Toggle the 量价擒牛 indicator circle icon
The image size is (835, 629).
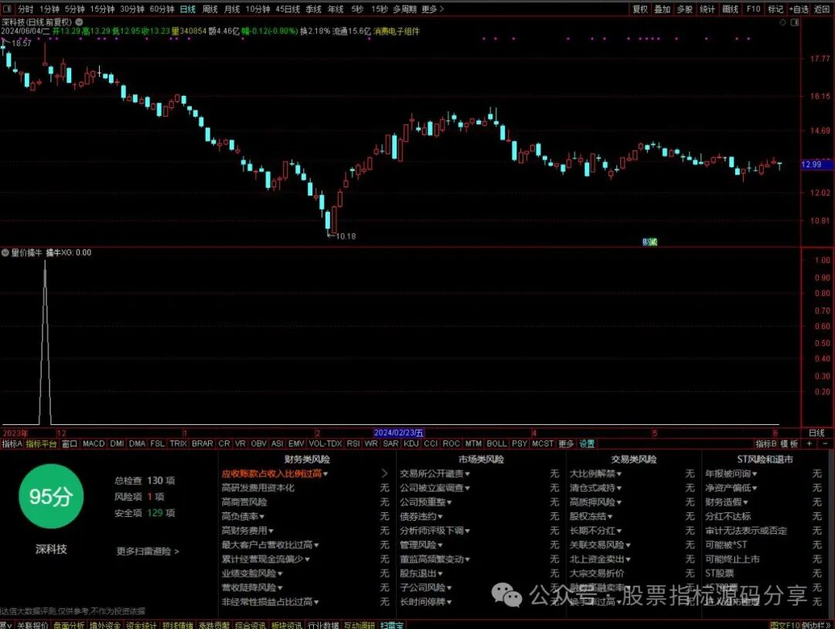coord(5,253)
